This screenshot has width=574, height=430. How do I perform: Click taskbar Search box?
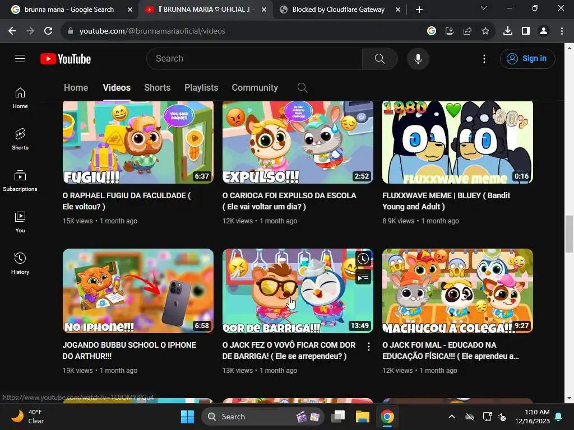(x=262, y=417)
